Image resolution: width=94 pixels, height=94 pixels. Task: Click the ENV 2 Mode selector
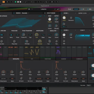coord(48,79)
